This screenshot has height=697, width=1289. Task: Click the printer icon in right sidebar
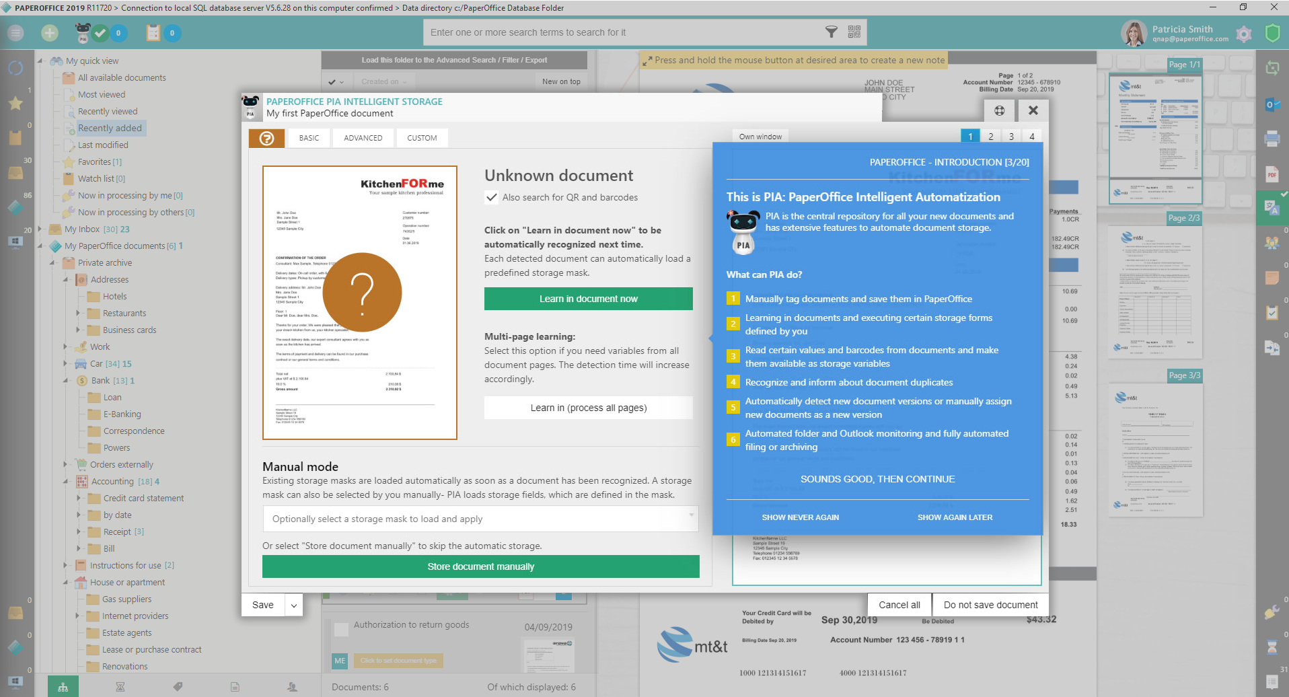(x=1272, y=139)
